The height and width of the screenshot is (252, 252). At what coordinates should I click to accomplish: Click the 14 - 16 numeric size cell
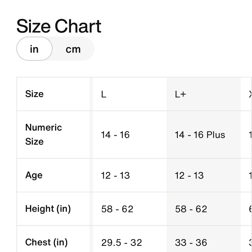pyautogui.click(x=115, y=135)
